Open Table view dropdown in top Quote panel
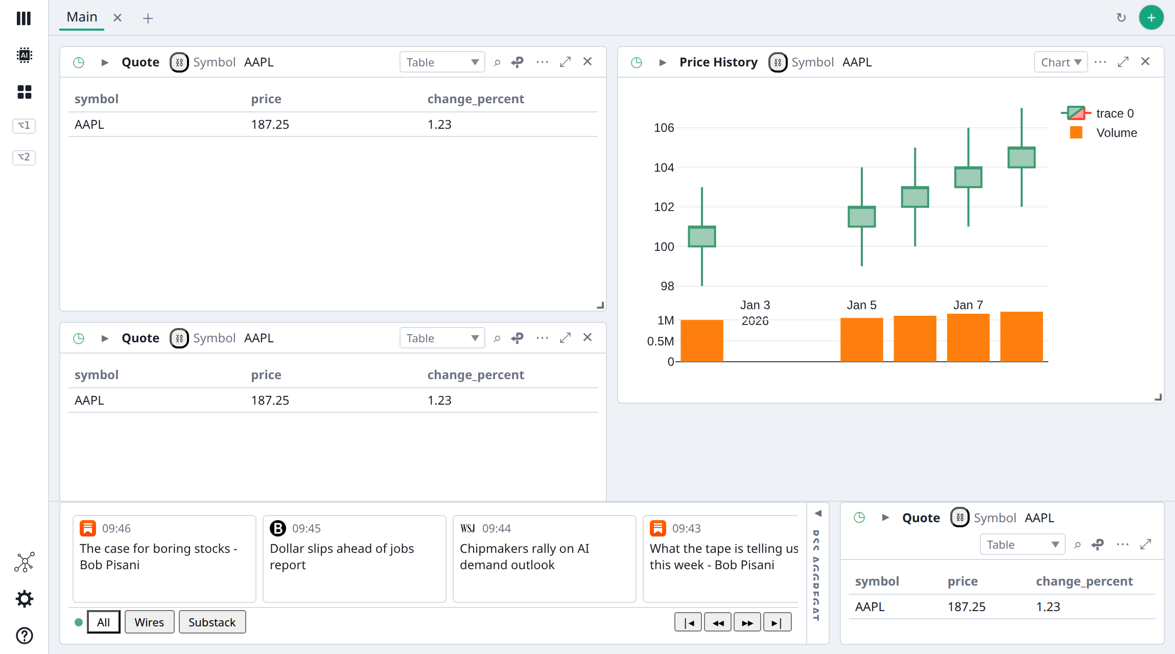This screenshot has width=1175, height=654. coord(442,62)
